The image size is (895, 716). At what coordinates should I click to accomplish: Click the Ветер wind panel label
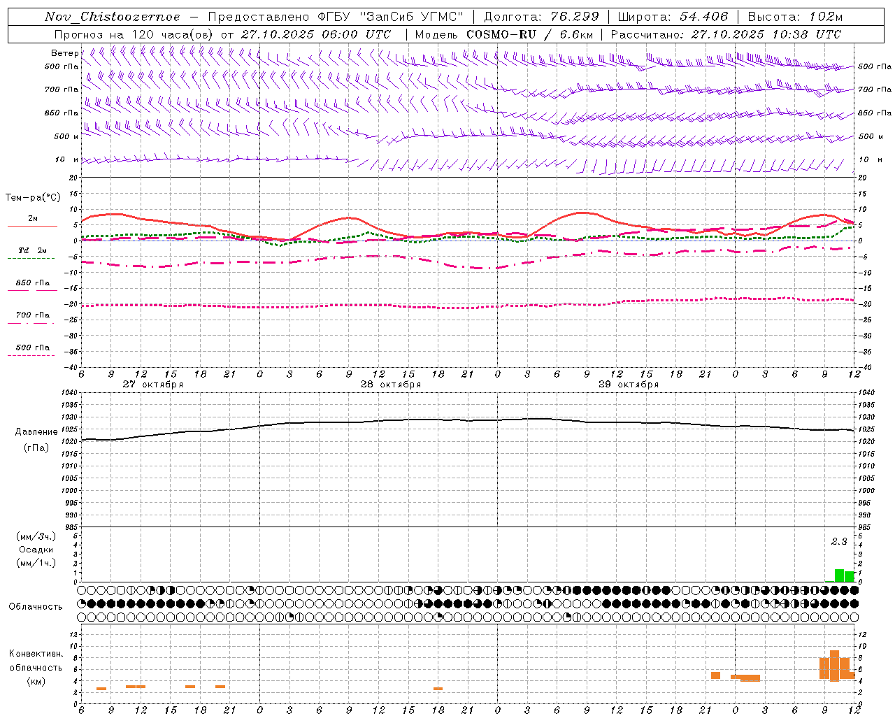(x=64, y=53)
